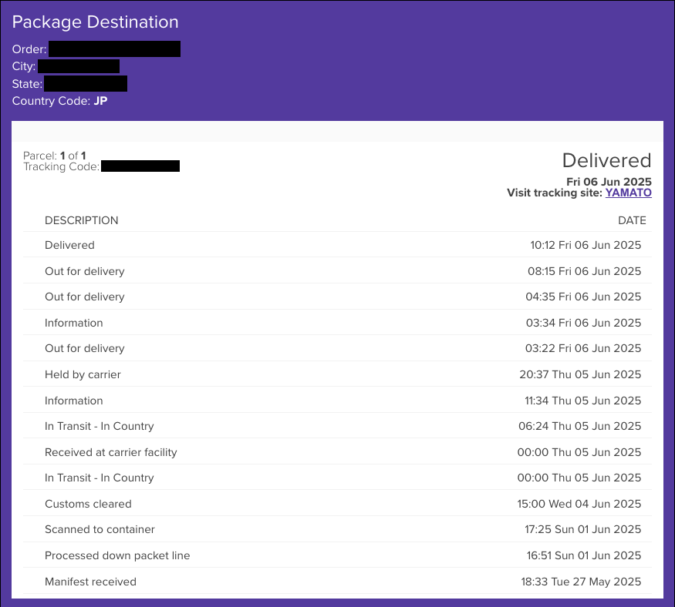
Task: Click the City label text
Action: click(x=24, y=67)
